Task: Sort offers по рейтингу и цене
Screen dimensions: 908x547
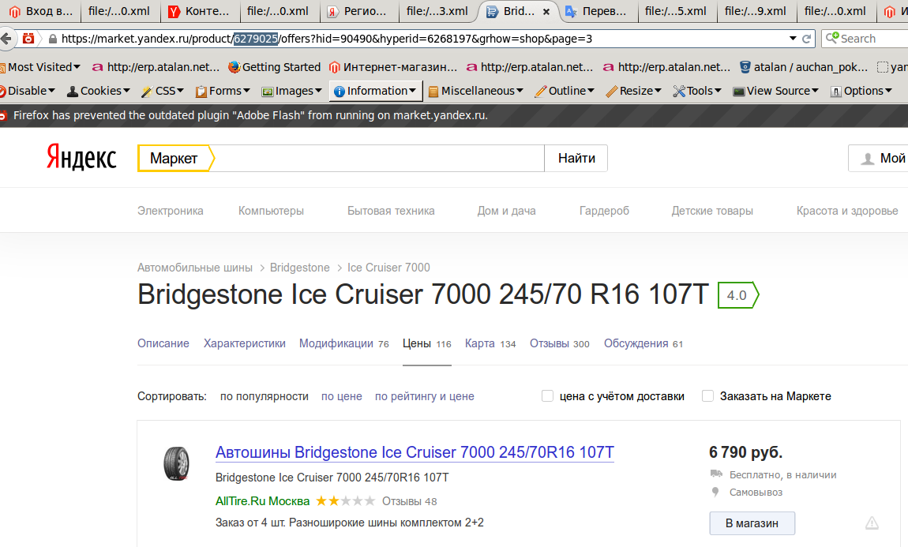Action: tap(425, 396)
